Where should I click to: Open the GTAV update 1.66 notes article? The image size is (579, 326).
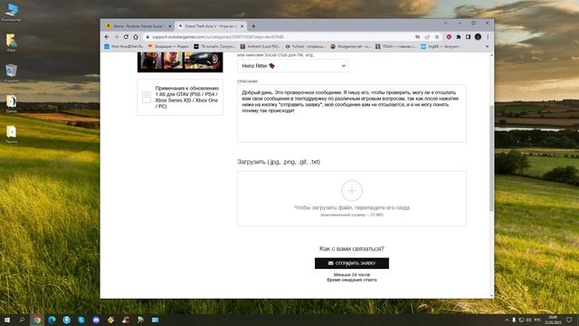pyautogui.click(x=180, y=97)
